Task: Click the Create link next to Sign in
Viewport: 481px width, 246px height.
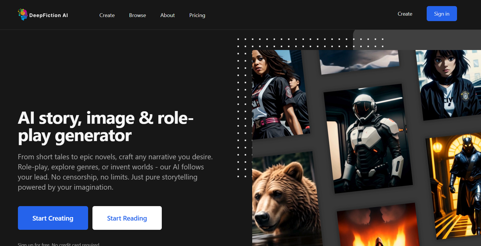Action: pyautogui.click(x=405, y=14)
